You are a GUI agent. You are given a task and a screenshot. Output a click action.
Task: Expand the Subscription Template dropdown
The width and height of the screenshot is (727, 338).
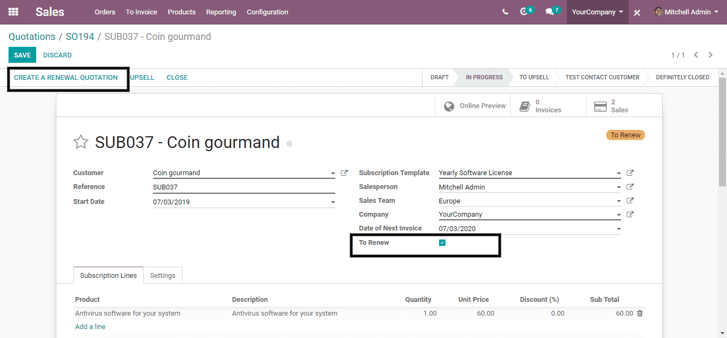click(x=618, y=174)
